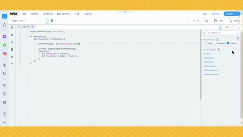Expand the Page selector dropdown

25,21
